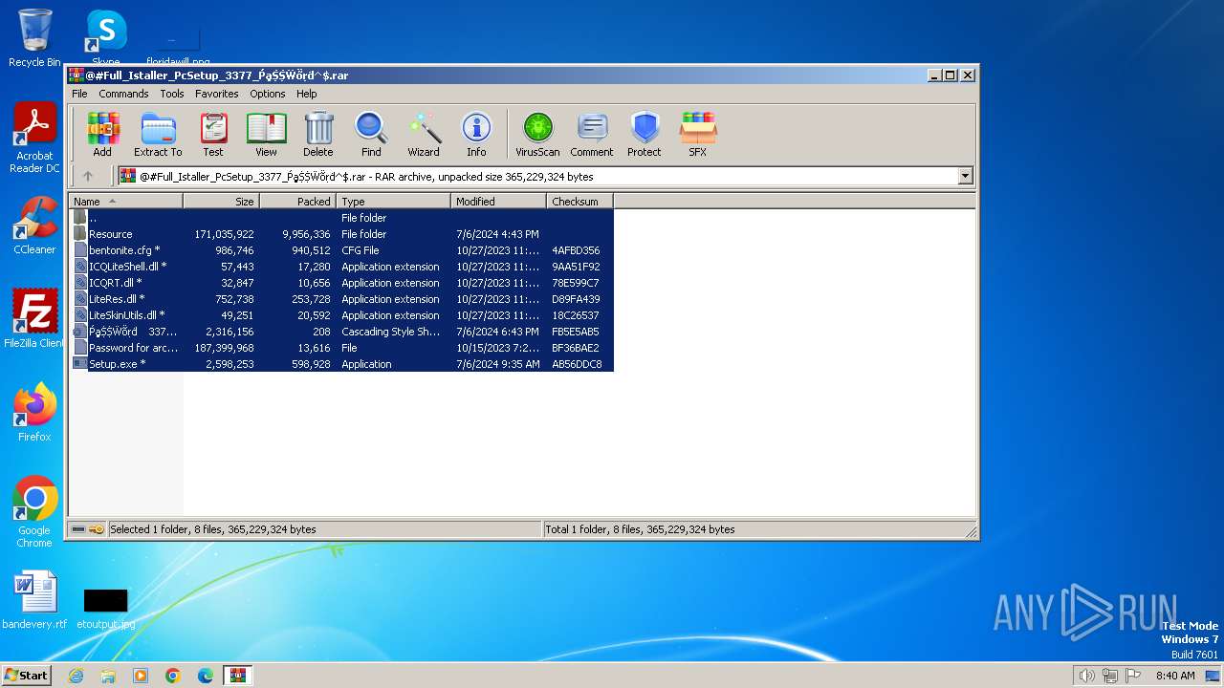Click the Cascading Style Sh... file row
The image size is (1224, 688).
click(342, 332)
